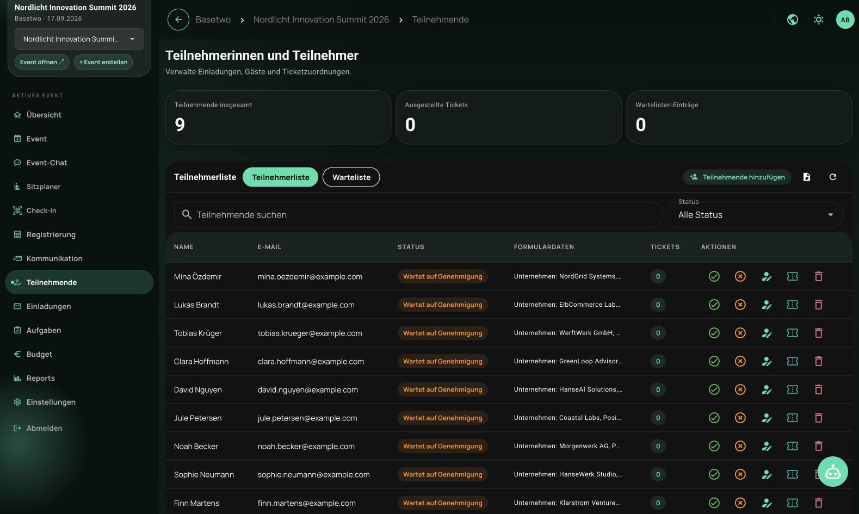Open Einstellungen in the sidebar

(79, 402)
